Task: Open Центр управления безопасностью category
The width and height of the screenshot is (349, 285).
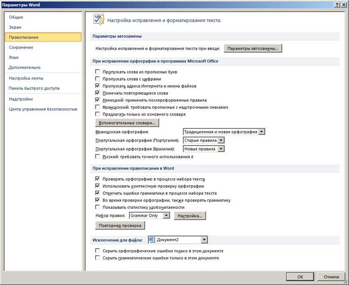Action: (43, 109)
